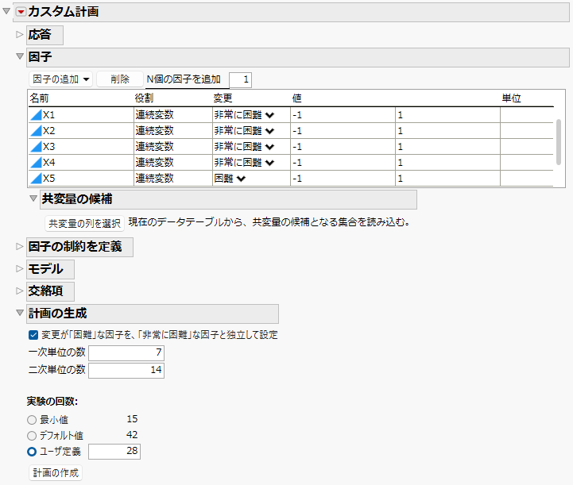Click the 実験の回数 heading
The width and height of the screenshot is (573, 485).
pos(52,402)
